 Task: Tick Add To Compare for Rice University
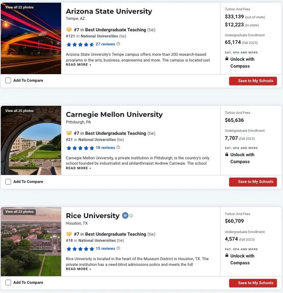coord(8,283)
